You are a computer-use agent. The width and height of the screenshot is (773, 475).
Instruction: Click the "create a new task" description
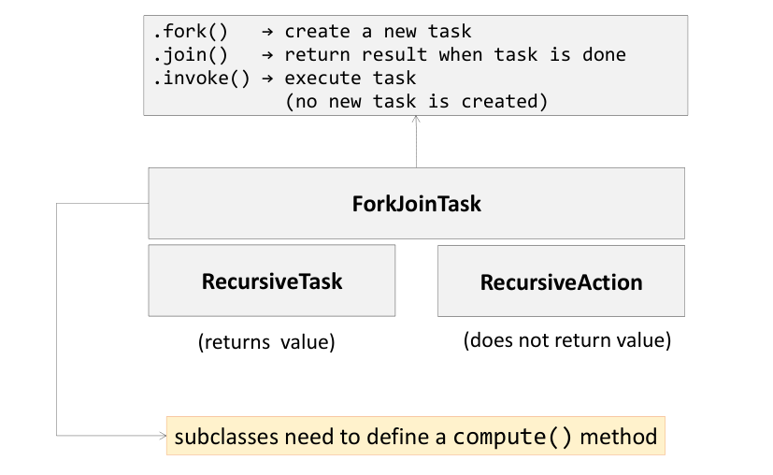379,32
